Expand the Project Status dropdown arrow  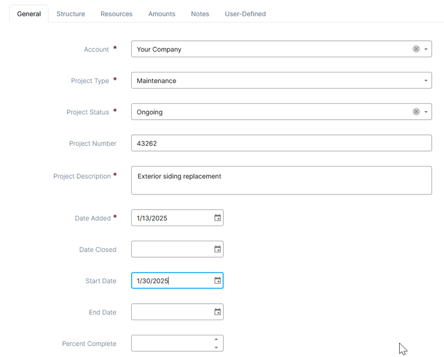[x=426, y=112]
